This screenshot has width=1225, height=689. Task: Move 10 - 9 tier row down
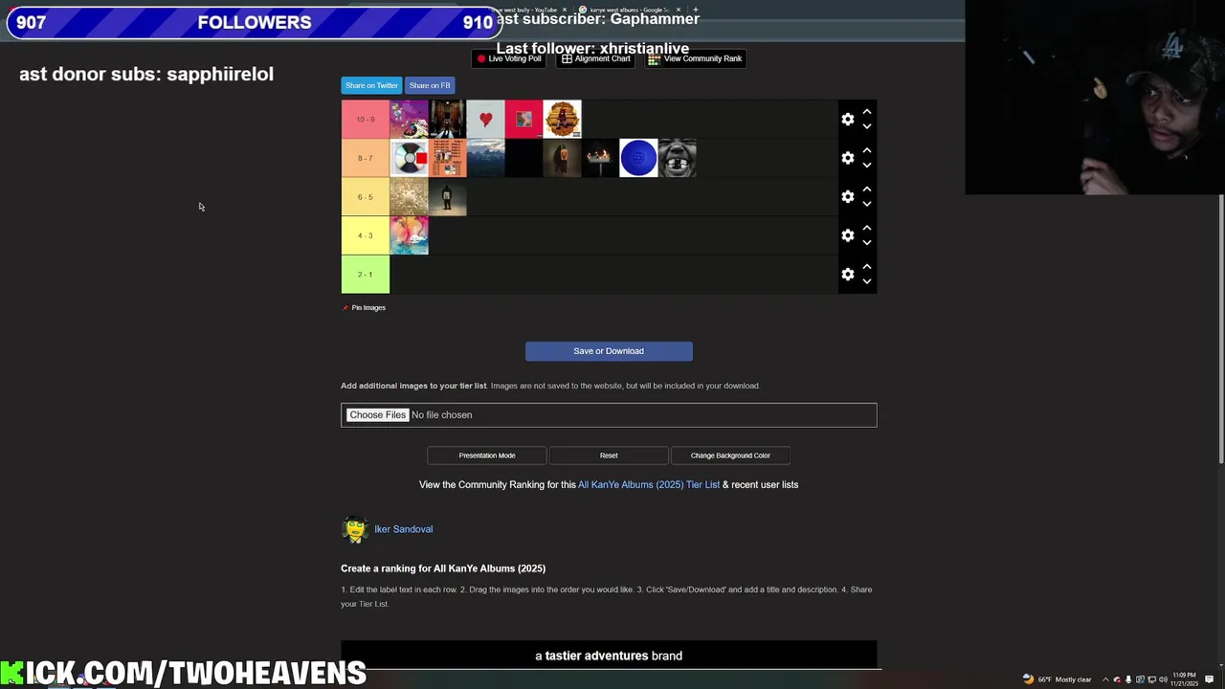coord(867,126)
